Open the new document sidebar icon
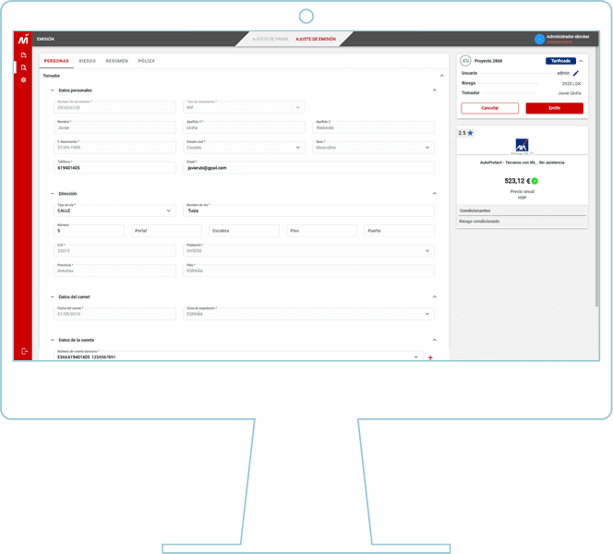Image resolution: width=613 pixels, height=554 pixels. point(23,55)
